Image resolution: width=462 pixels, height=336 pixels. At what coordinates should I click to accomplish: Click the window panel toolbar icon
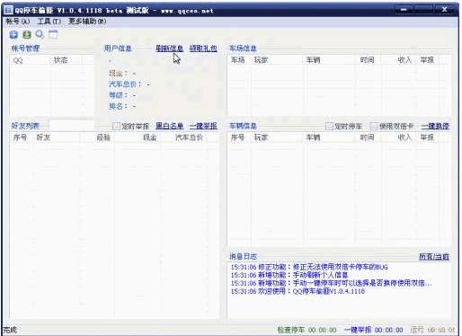click(53, 35)
